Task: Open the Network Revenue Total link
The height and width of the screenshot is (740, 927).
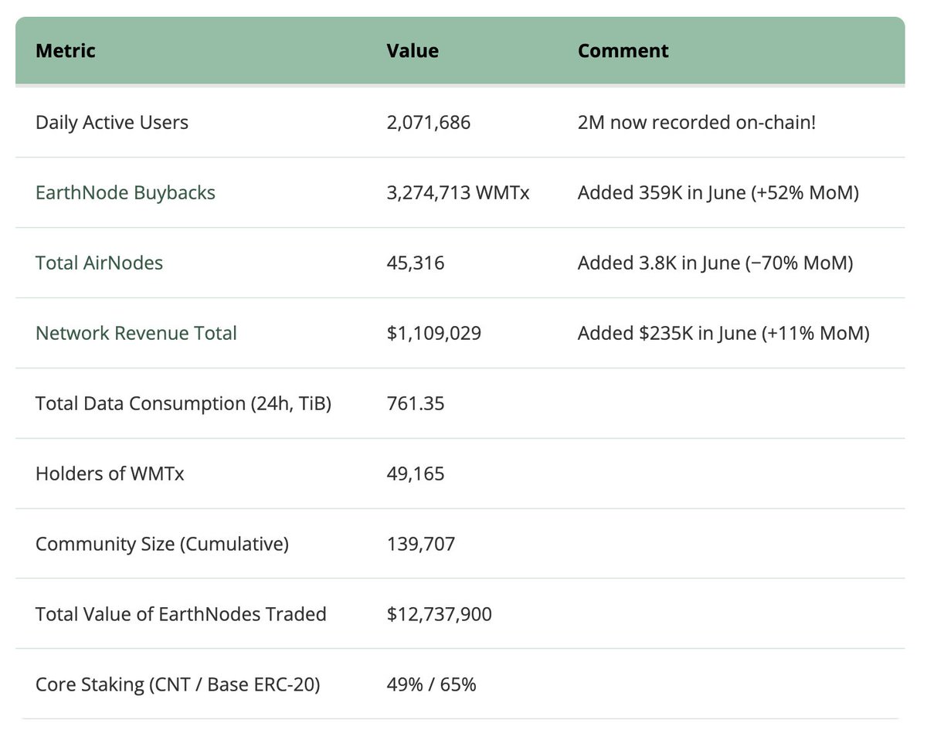Action: click(136, 333)
